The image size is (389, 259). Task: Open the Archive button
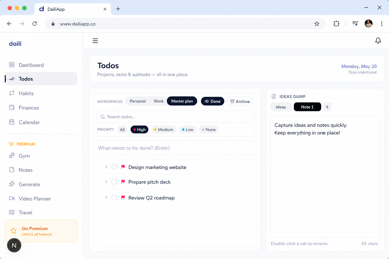(240, 101)
